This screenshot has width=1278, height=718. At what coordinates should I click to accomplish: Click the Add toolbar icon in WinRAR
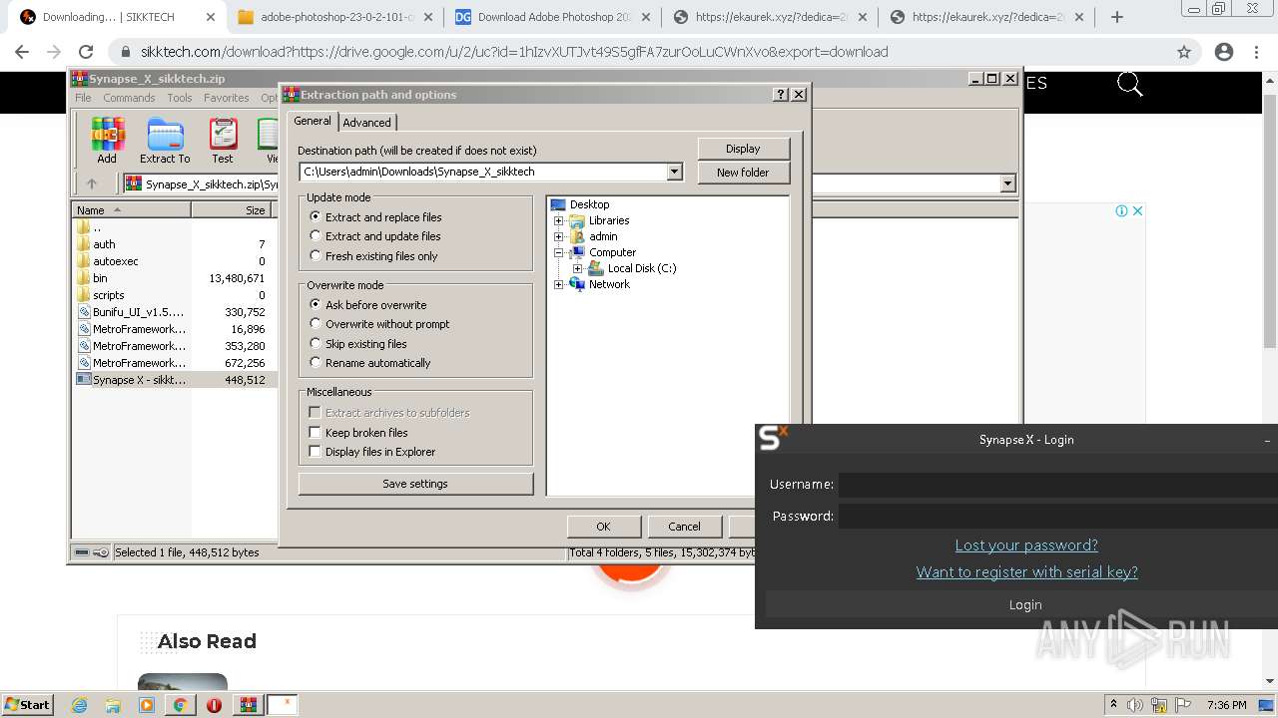coord(107,141)
